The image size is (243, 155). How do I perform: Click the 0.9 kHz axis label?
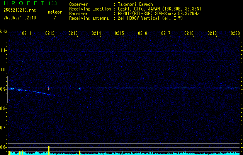click(x=3, y=89)
